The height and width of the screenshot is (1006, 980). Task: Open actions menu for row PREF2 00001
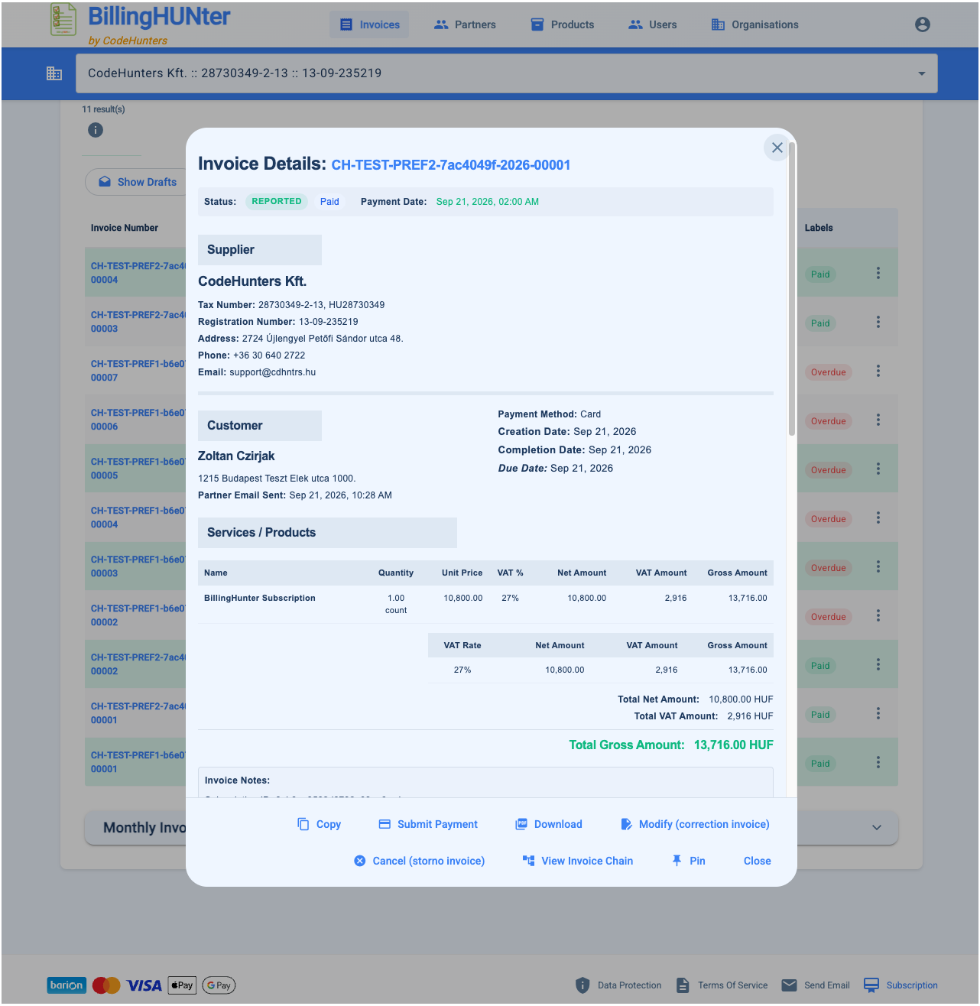click(878, 713)
